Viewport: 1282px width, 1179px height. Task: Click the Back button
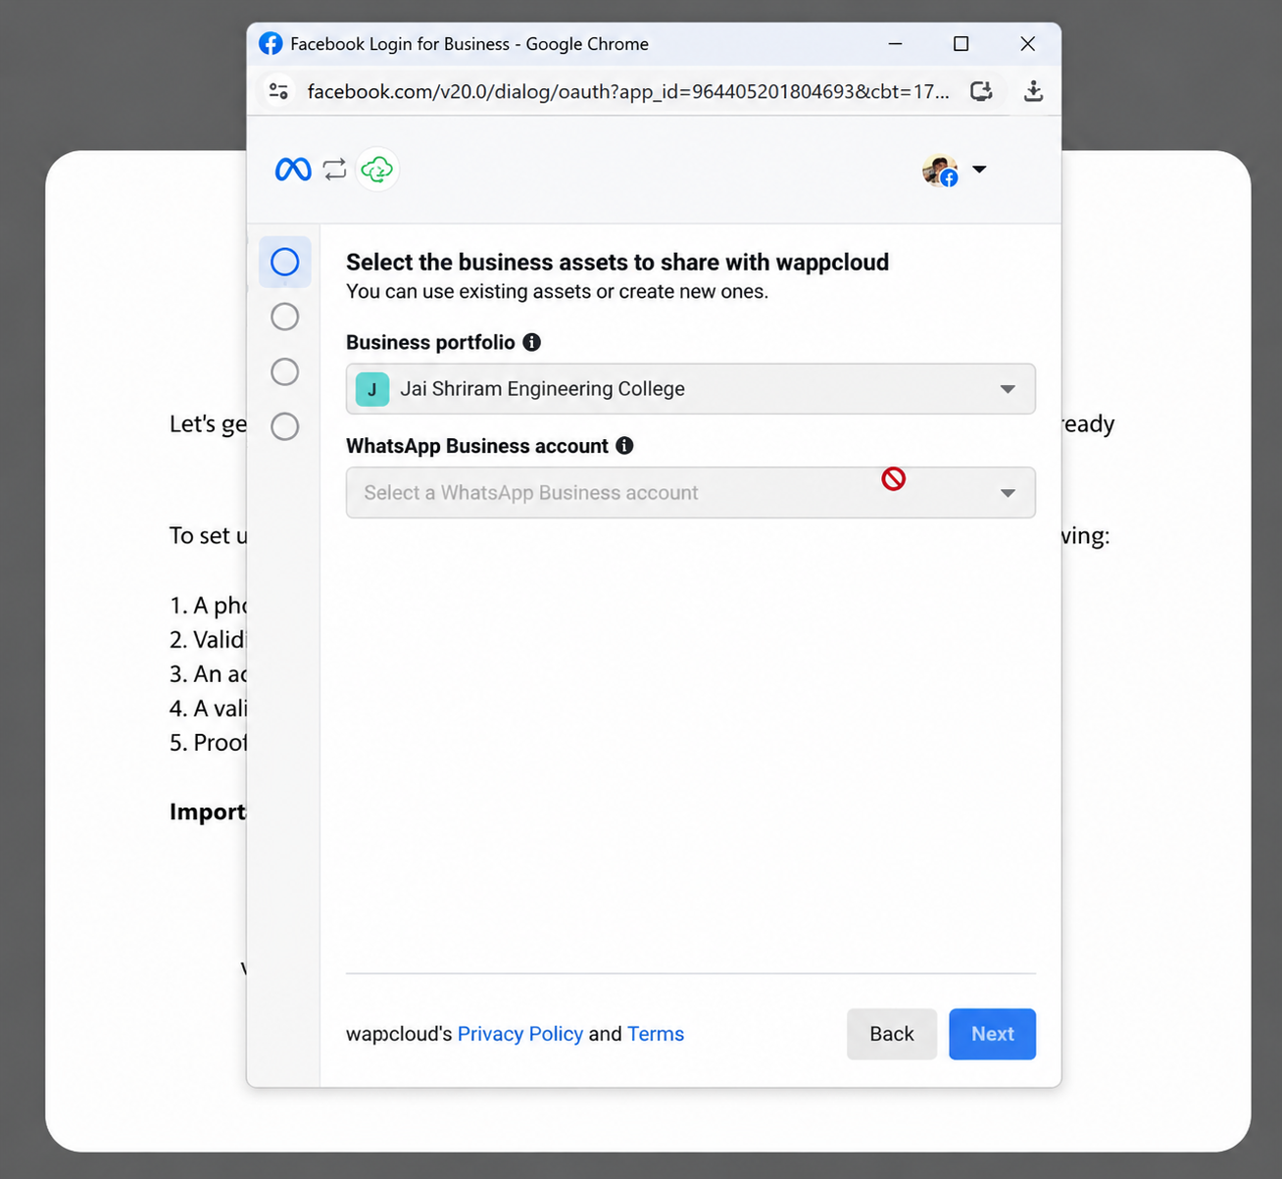[892, 1034]
